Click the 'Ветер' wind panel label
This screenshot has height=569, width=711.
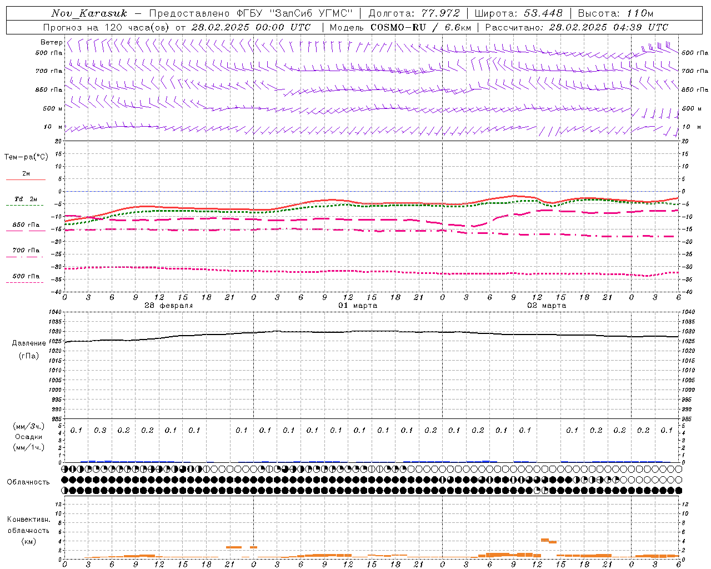pos(51,42)
